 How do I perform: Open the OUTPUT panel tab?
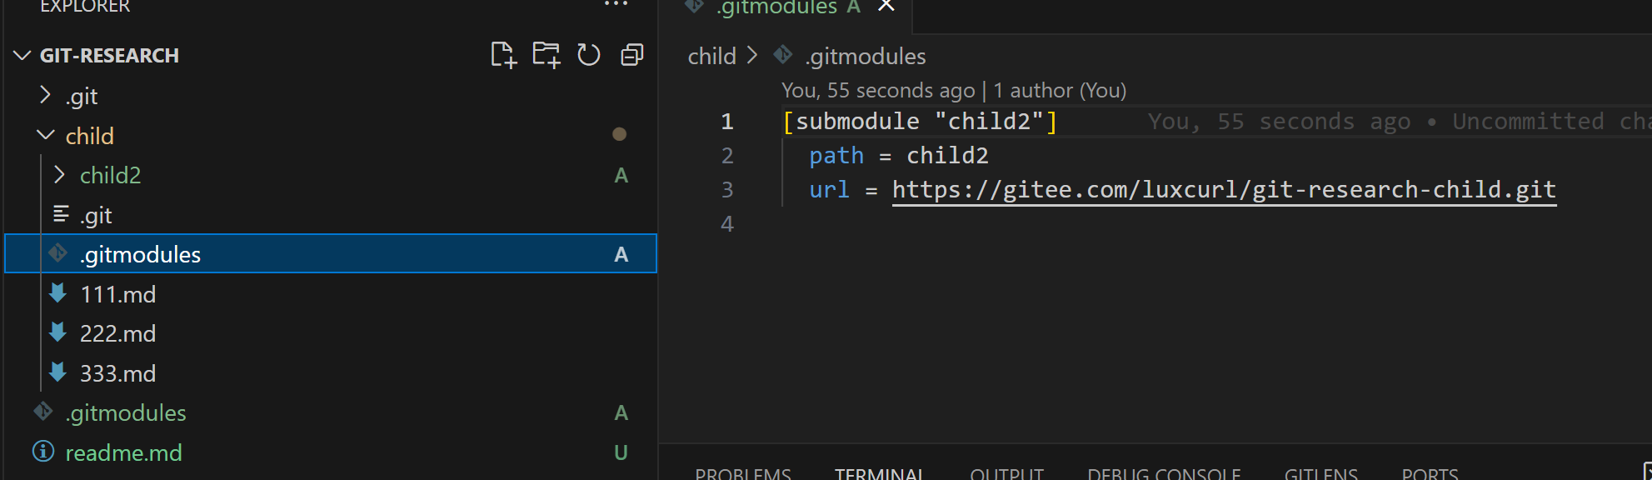(x=1006, y=473)
